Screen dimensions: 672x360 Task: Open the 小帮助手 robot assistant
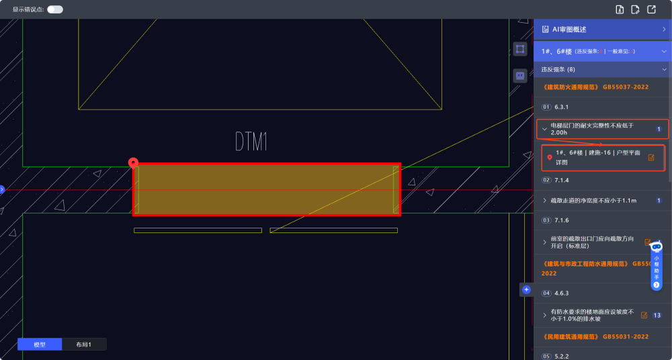click(657, 246)
